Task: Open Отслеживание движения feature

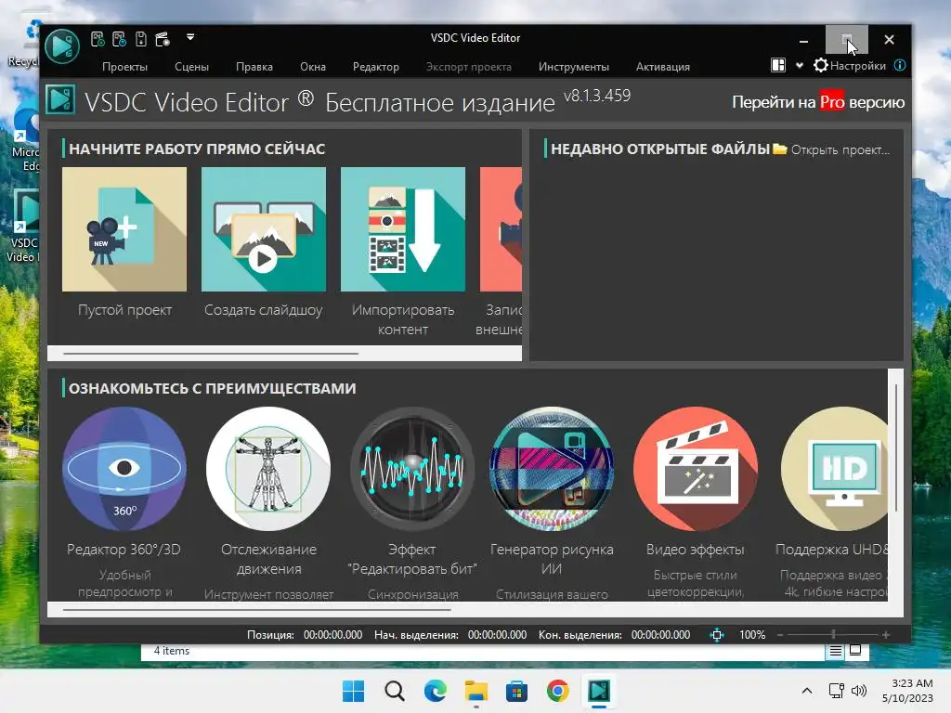Action: pyautogui.click(x=268, y=469)
